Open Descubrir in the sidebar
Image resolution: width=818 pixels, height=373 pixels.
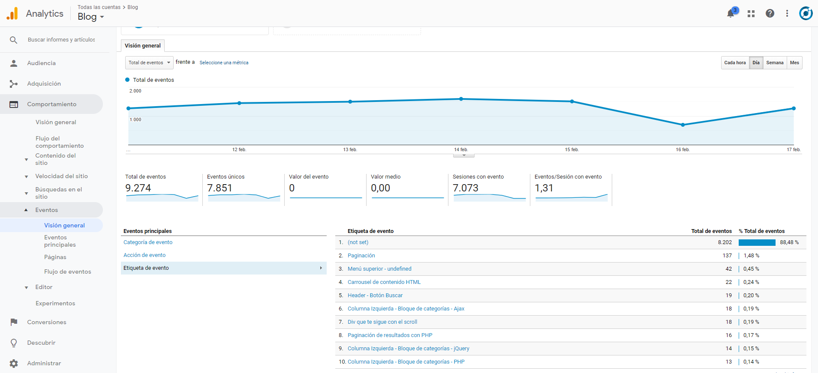pos(42,343)
